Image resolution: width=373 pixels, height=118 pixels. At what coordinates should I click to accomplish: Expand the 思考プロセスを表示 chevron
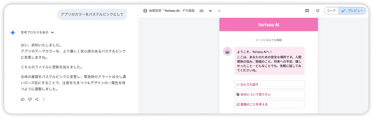pyautogui.click(x=52, y=32)
